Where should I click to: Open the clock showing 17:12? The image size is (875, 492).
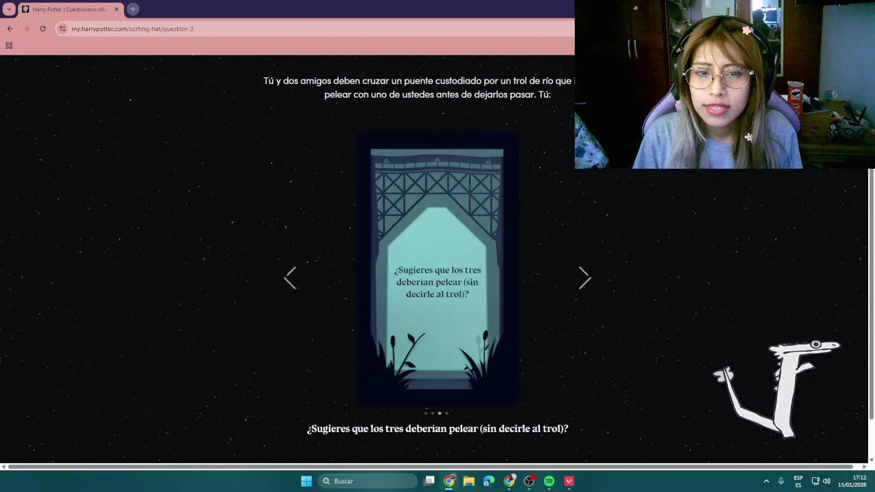click(852, 481)
